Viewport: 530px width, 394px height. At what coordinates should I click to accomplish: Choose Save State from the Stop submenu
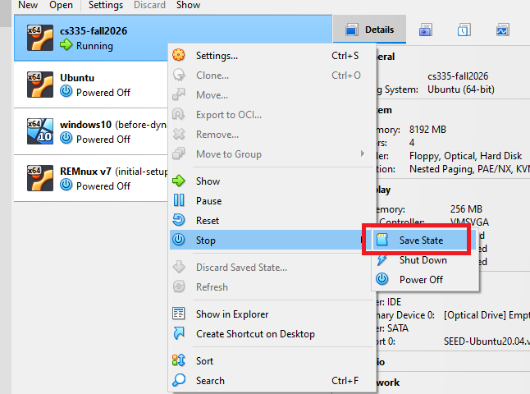[x=418, y=240]
